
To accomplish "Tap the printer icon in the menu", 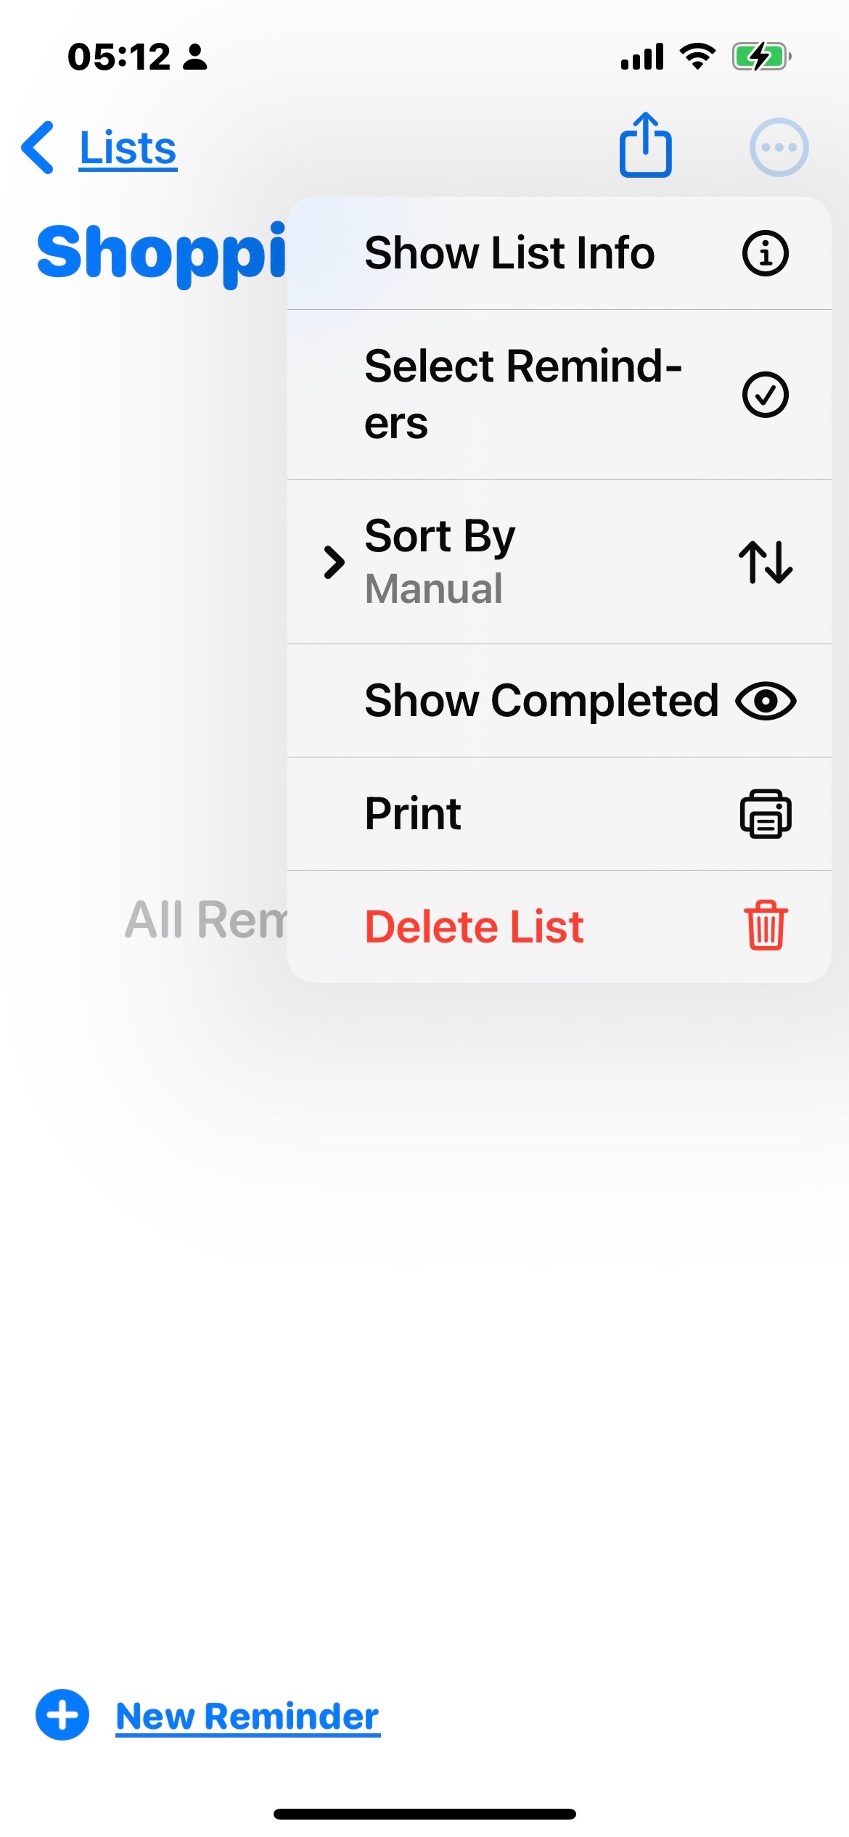I will [764, 813].
